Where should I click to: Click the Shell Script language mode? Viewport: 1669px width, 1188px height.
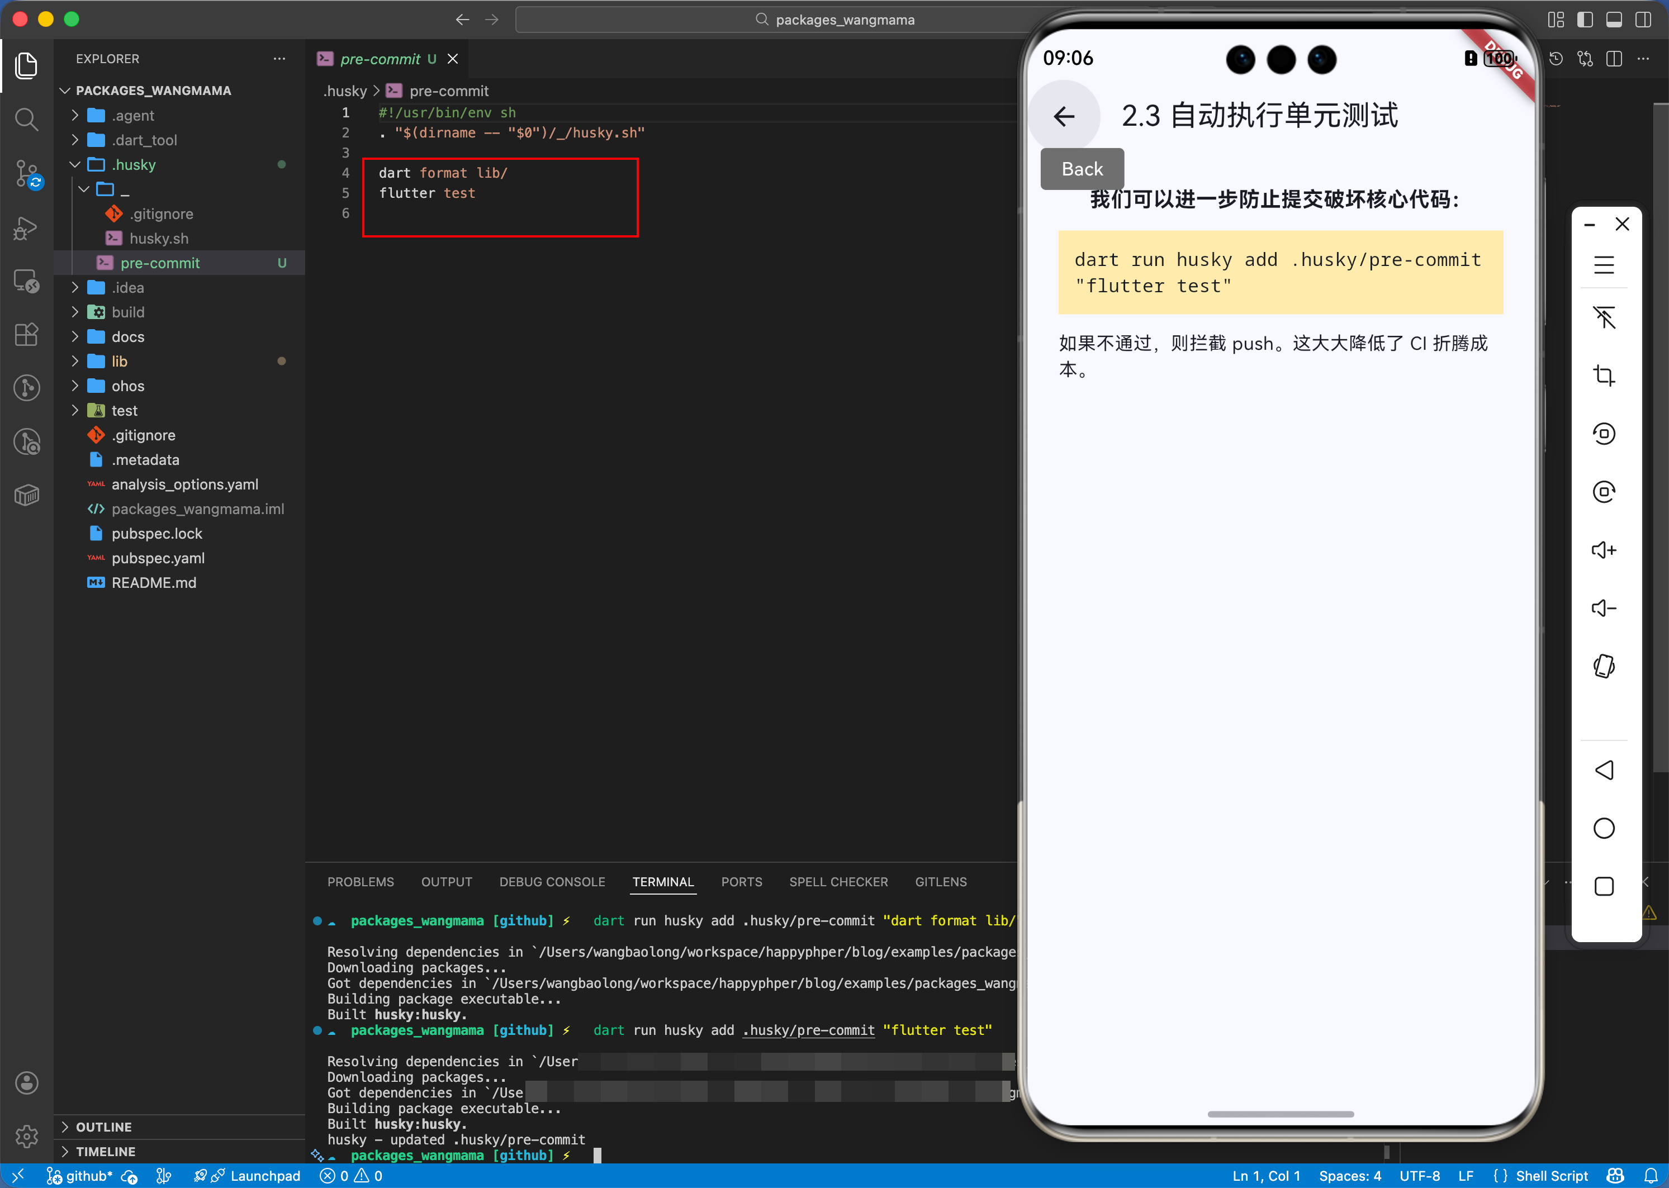point(1551,1176)
